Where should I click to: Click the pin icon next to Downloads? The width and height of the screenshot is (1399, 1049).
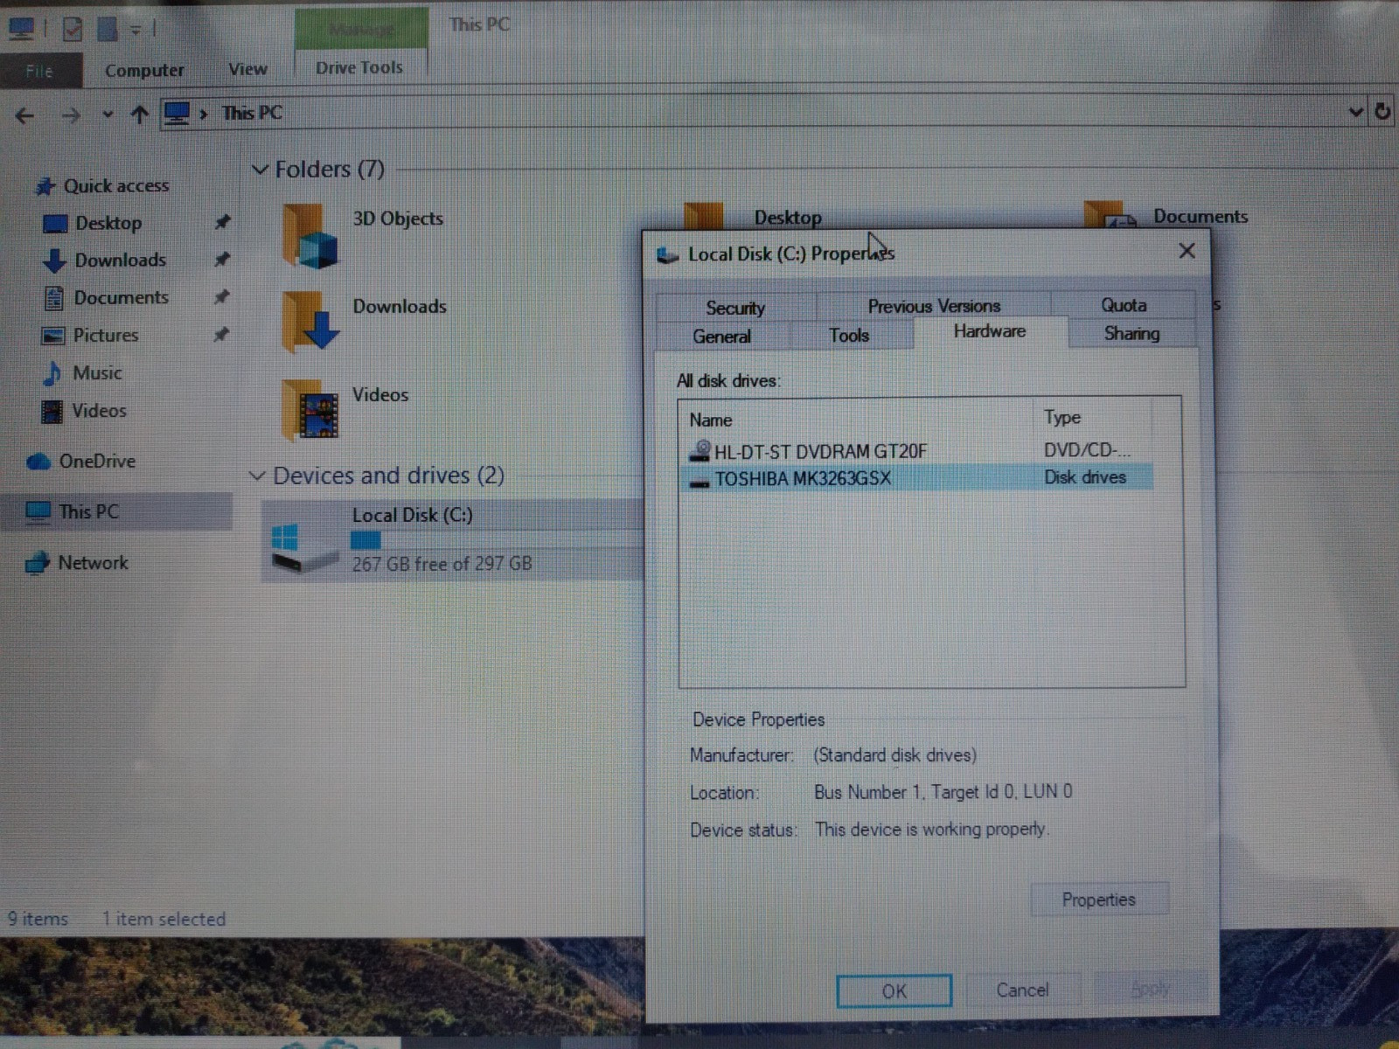click(222, 259)
